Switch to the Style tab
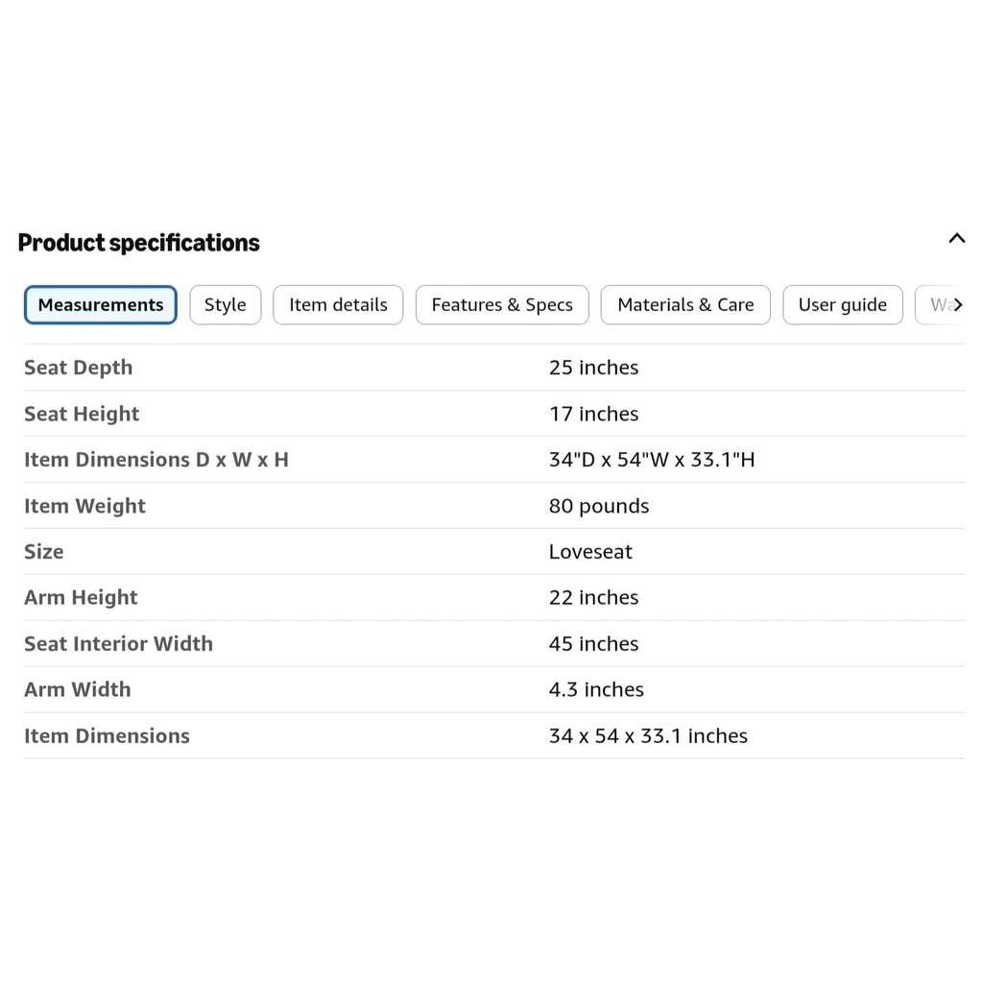This screenshot has width=983, height=983. click(225, 304)
